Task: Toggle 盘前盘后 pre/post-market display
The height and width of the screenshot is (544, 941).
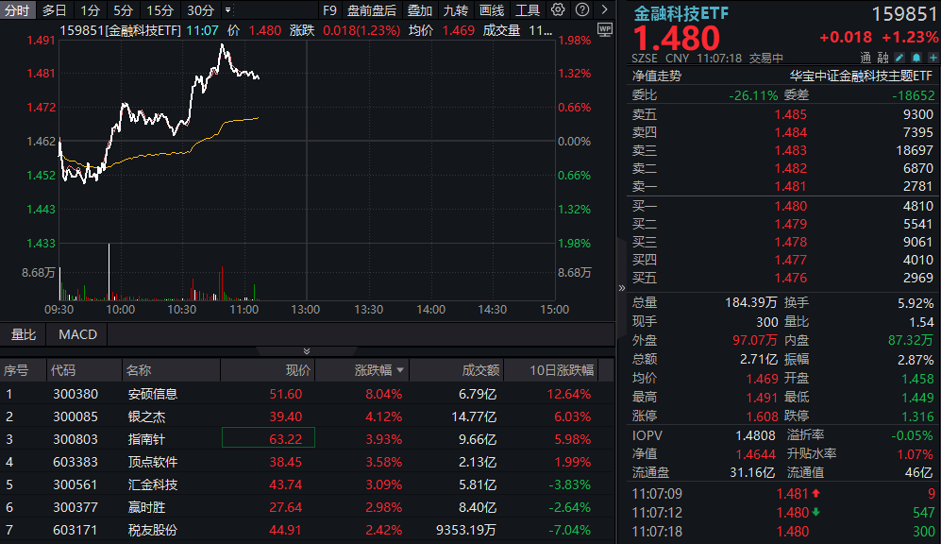Action: click(372, 10)
